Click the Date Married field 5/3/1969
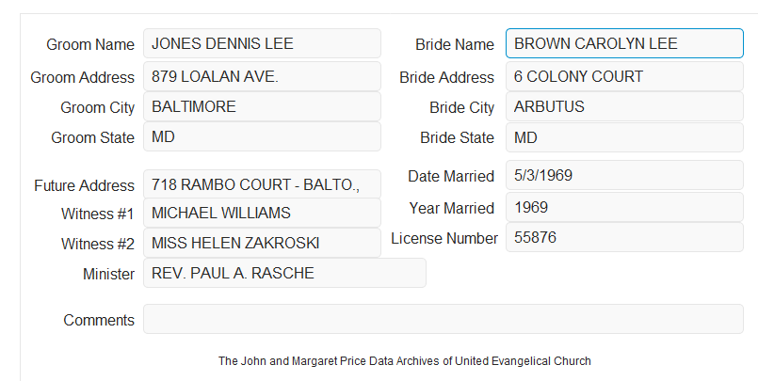The image size is (758, 381). [x=624, y=175]
